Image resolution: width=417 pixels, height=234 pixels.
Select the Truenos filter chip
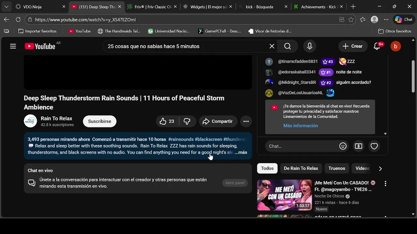pyautogui.click(x=337, y=168)
